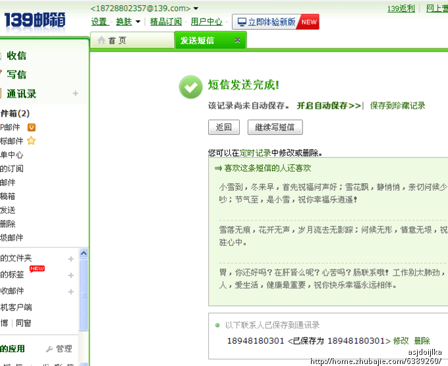This screenshot has width=448, height=366.
Task: Open the 稿箱 drafts folder
Action: pos(8,197)
